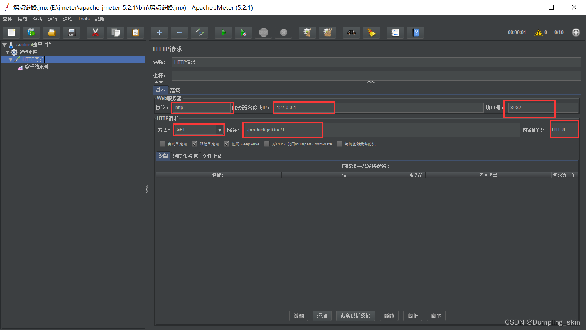Click the server IP field showing 127.0.0.1

[379, 108]
